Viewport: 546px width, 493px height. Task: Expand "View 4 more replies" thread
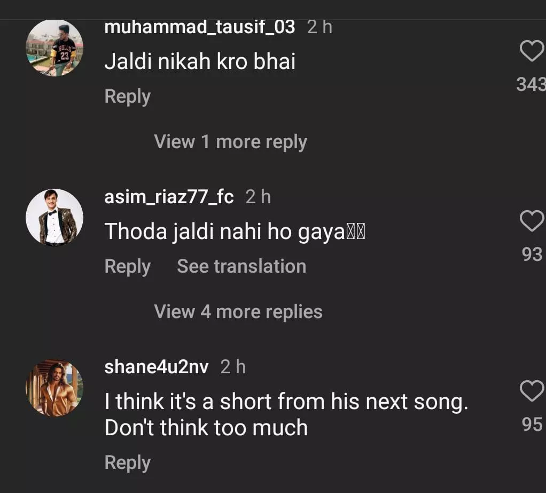238,312
